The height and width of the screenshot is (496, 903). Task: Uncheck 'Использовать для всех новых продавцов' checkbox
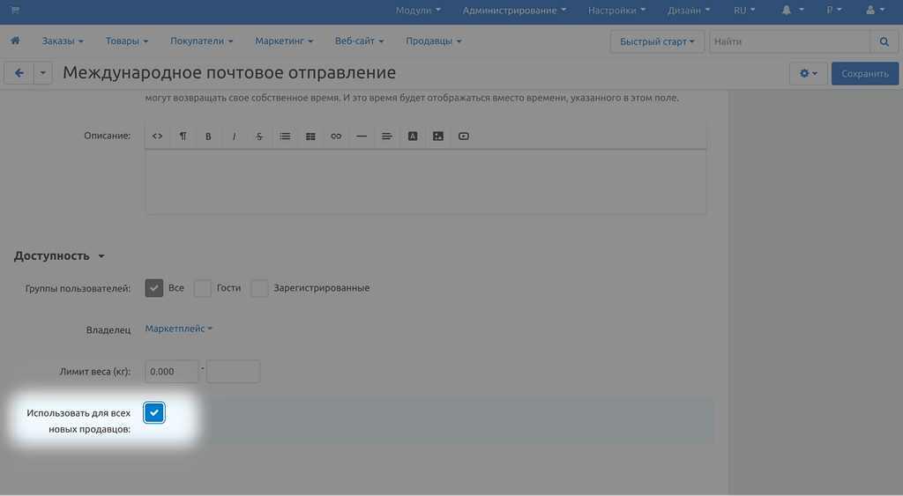tap(154, 413)
